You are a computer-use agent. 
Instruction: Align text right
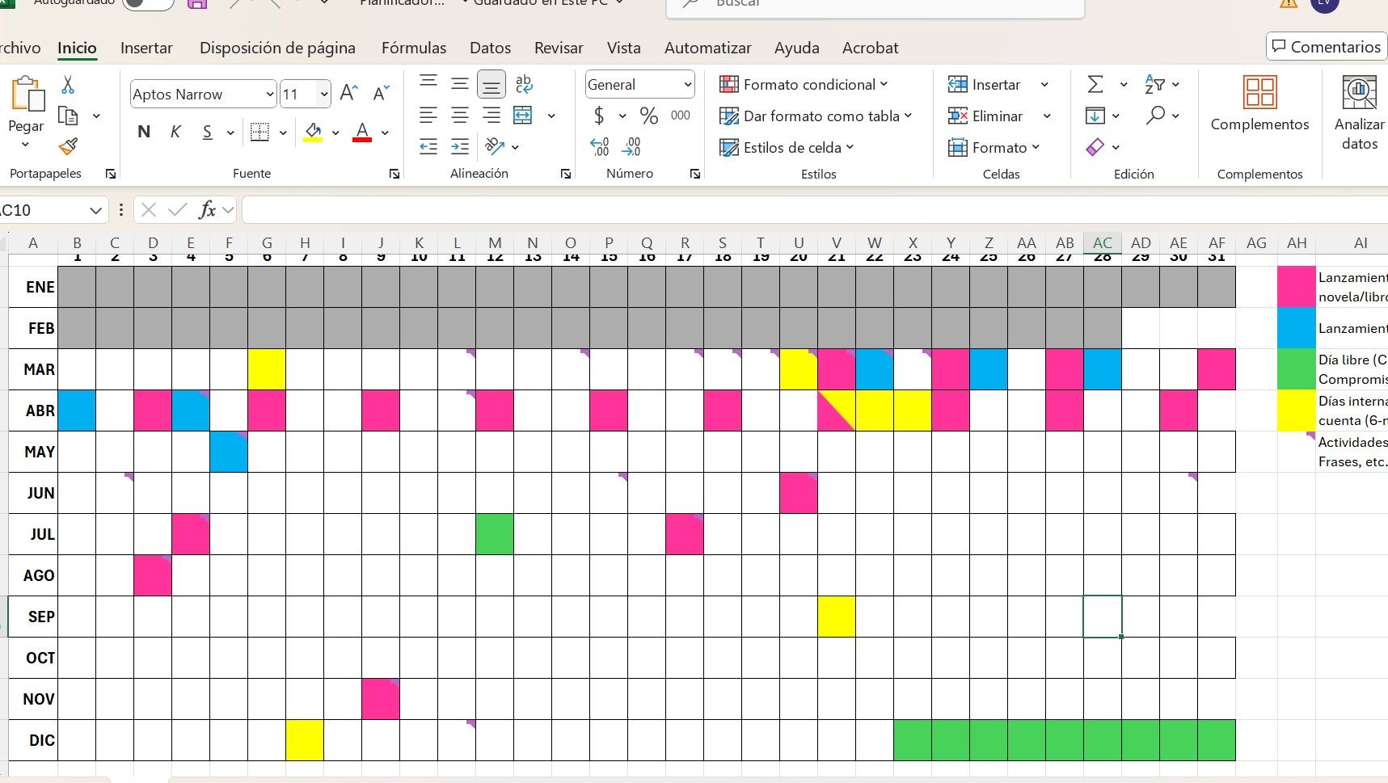coord(491,115)
